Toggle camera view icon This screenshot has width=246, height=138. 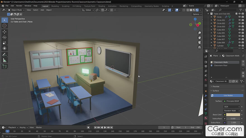199,42
